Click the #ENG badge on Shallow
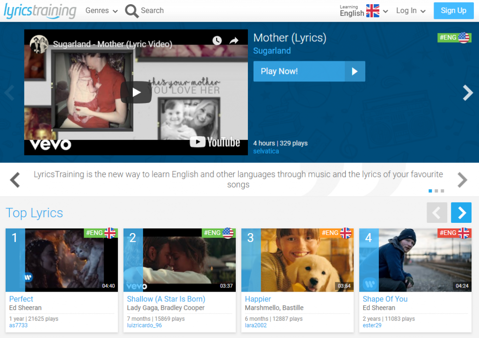 point(218,233)
